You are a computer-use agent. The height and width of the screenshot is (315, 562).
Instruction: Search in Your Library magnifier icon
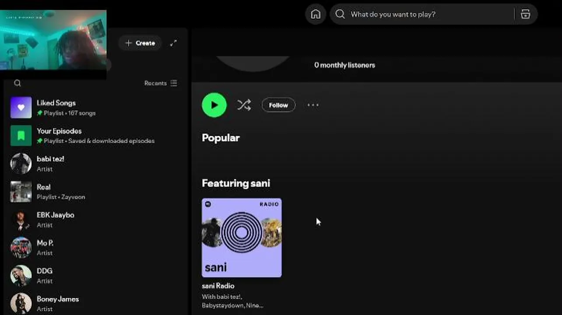(x=18, y=83)
